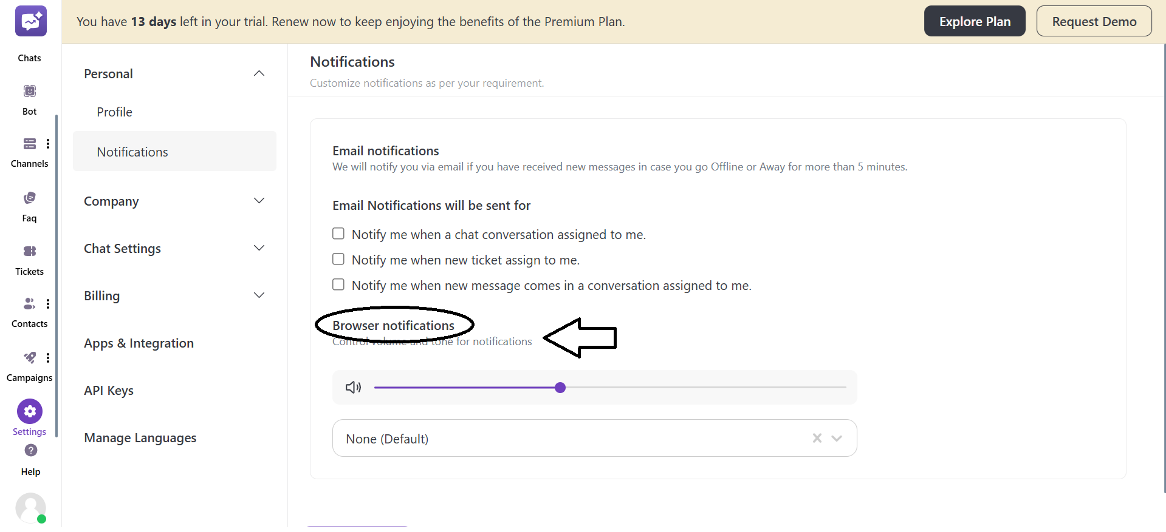Image resolution: width=1166 pixels, height=532 pixels.
Task: Click the page vertical scrollbar
Action: [x=1164, y=267]
